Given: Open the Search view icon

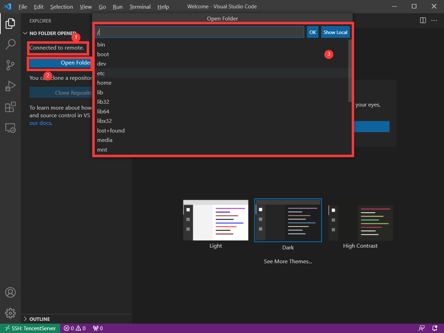Looking at the screenshot, I should (10, 44).
